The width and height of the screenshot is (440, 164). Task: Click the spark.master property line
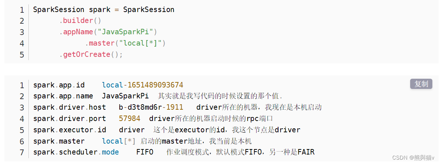(142, 141)
